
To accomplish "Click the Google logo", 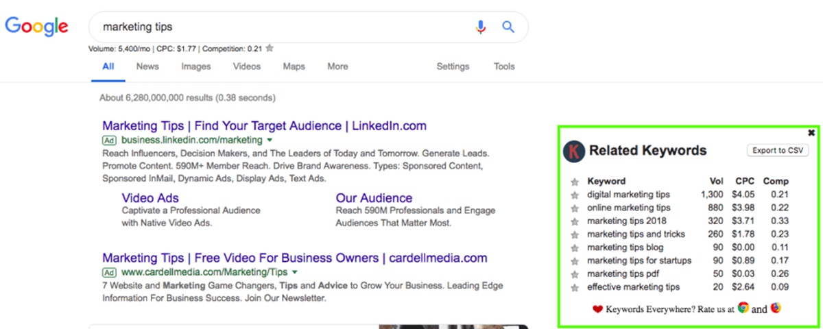I will pyautogui.click(x=36, y=27).
